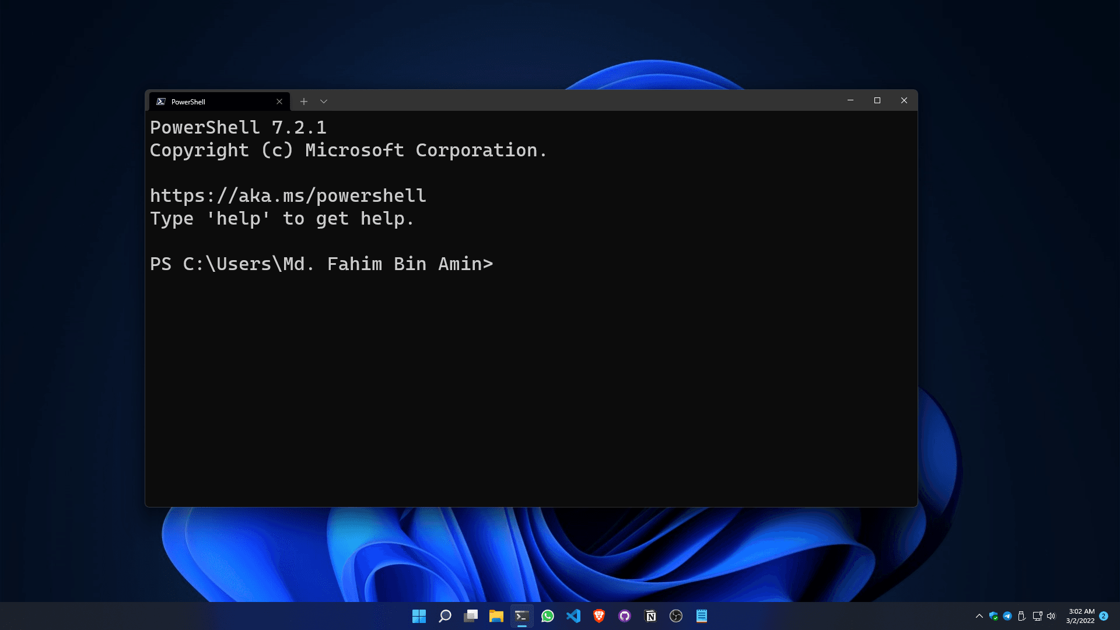Image resolution: width=1120 pixels, height=630 pixels.
Task: Open network settings from the tray icon
Action: [x=1037, y=616]
